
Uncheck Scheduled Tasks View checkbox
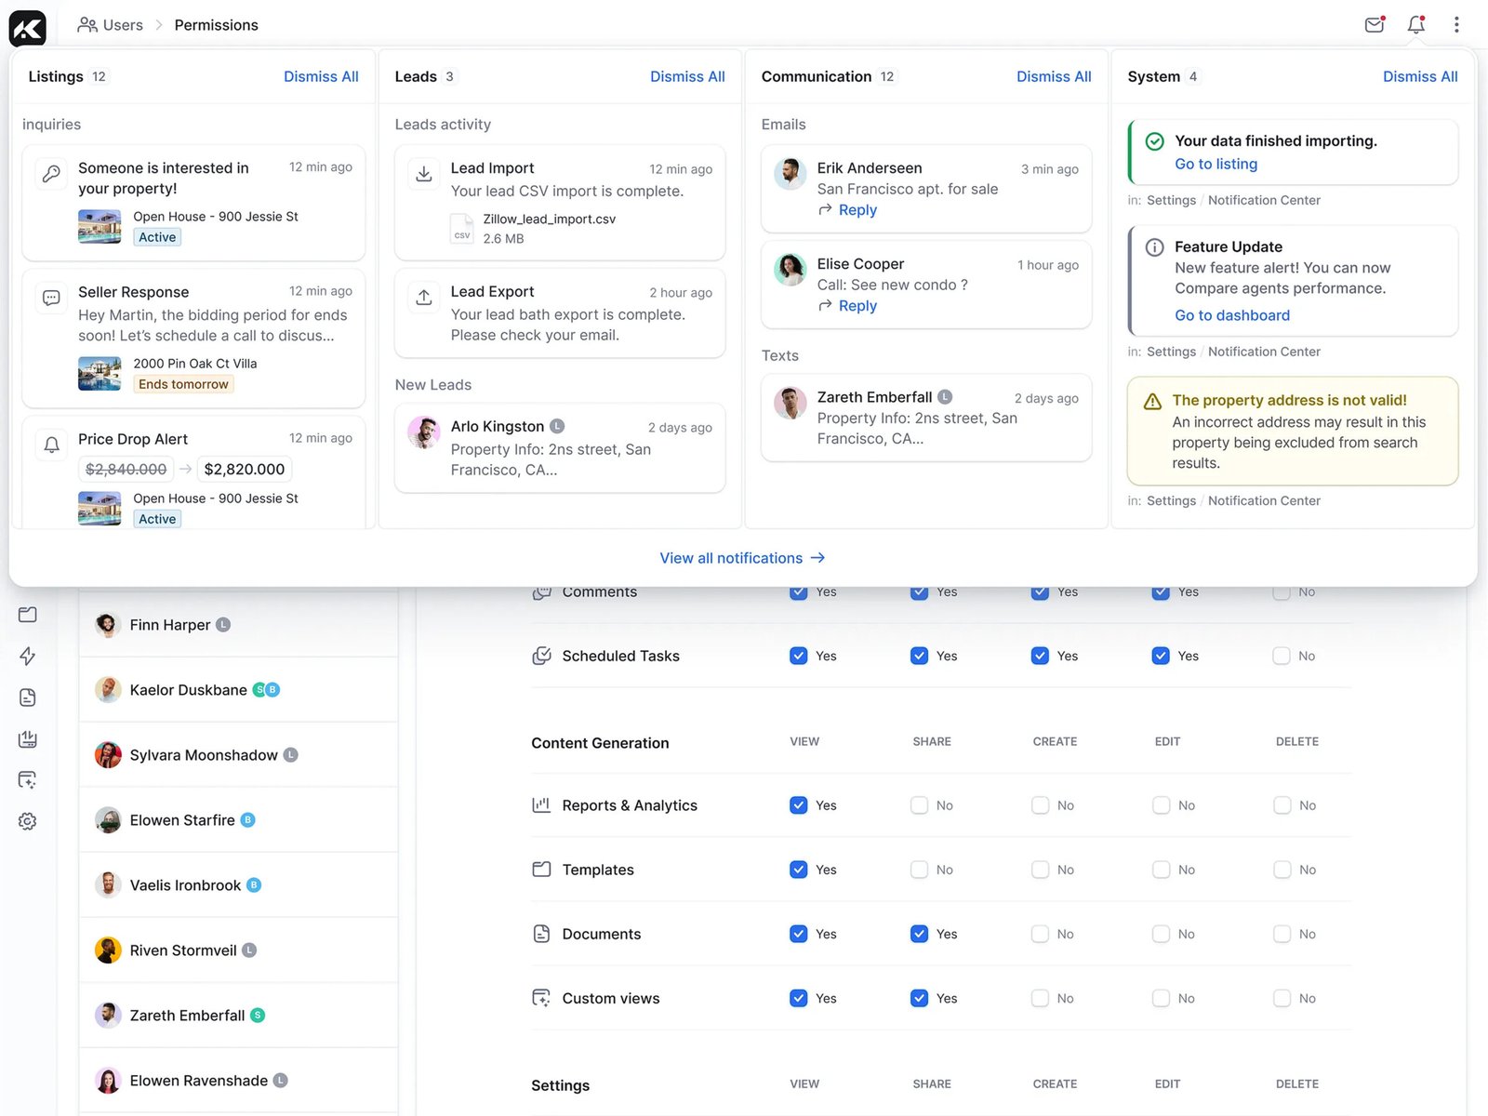[798, 656]
